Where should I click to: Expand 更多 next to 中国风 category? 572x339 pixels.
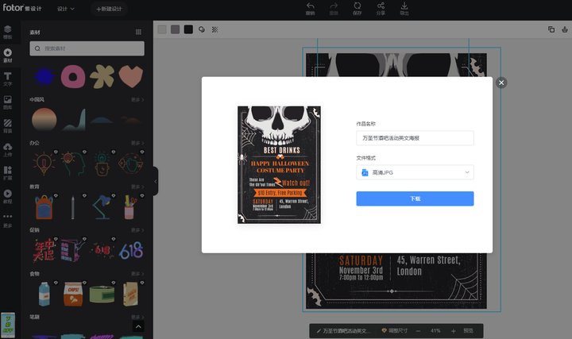137,100
